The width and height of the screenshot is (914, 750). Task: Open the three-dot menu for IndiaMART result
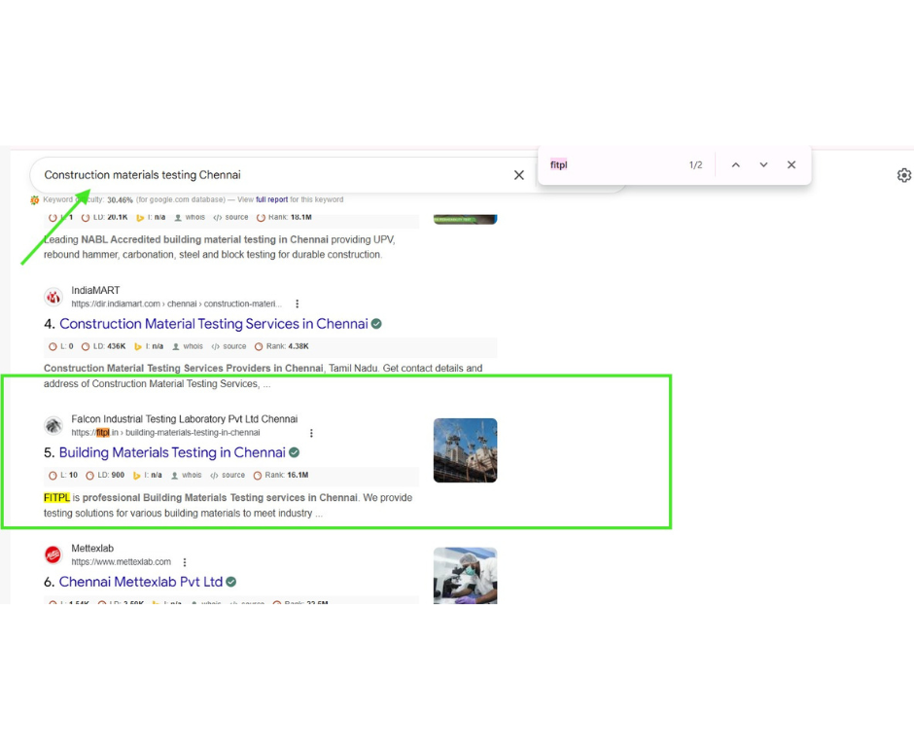click(x=298, y=304)
